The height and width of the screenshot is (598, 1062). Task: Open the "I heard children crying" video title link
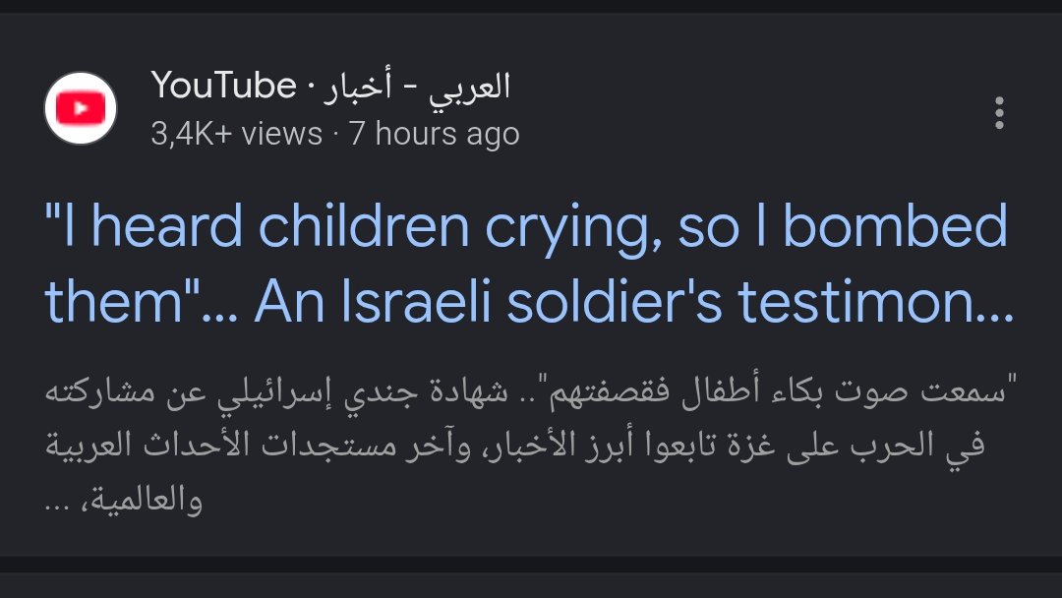point(529,265)
